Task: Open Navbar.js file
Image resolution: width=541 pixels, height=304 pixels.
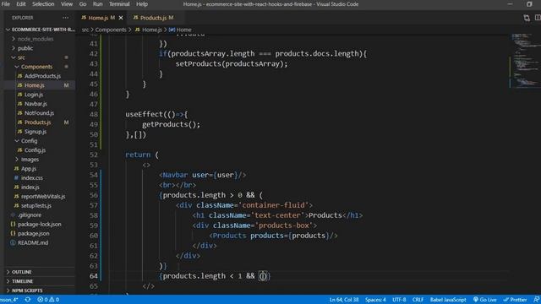Action: point(36,104)
